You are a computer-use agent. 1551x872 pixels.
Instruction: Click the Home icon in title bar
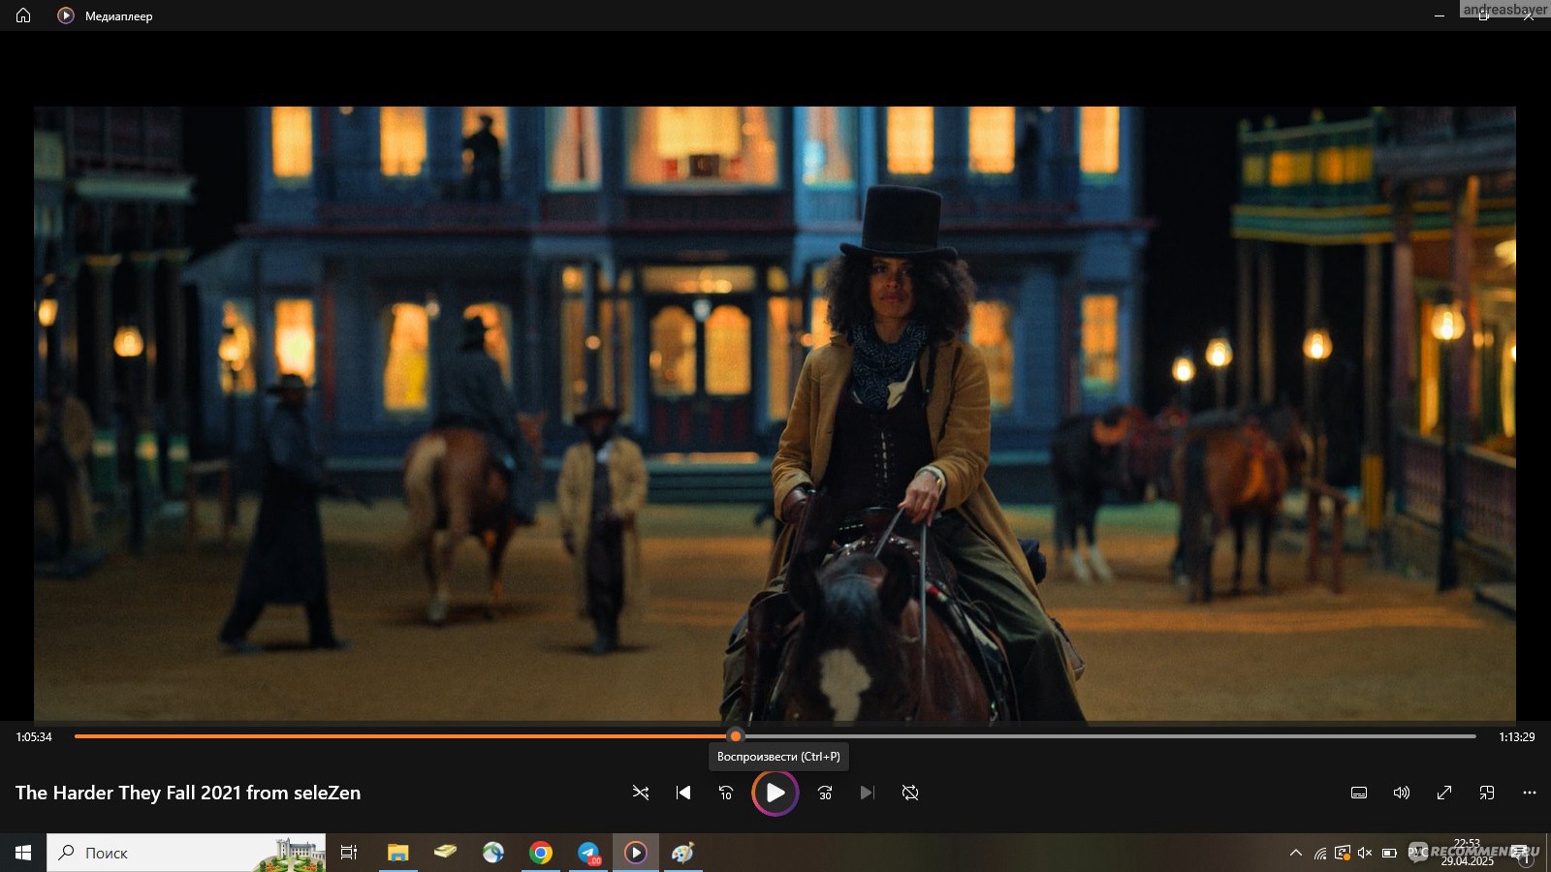click(23, 16)
